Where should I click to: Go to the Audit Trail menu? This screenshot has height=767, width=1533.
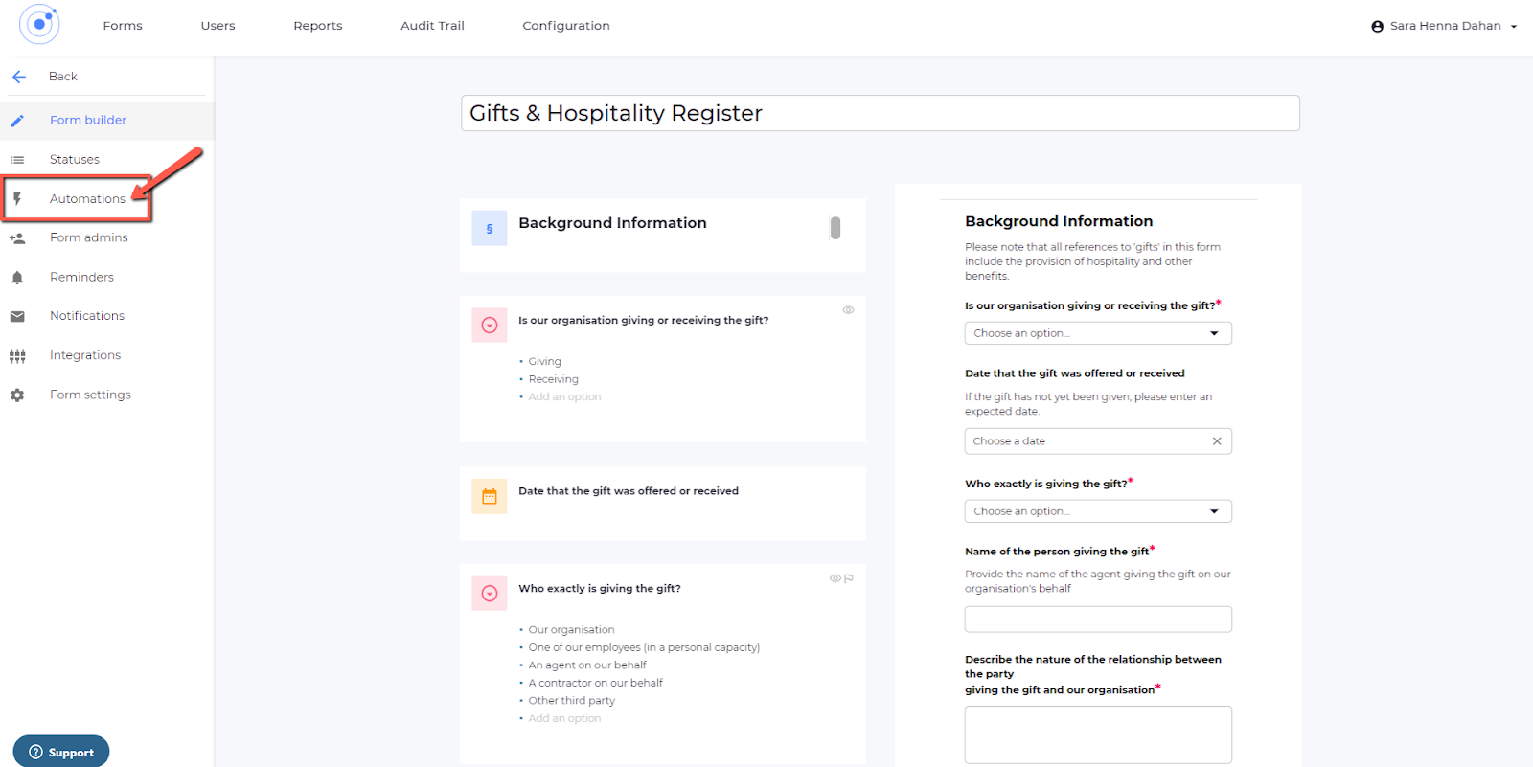pos(432,26)
